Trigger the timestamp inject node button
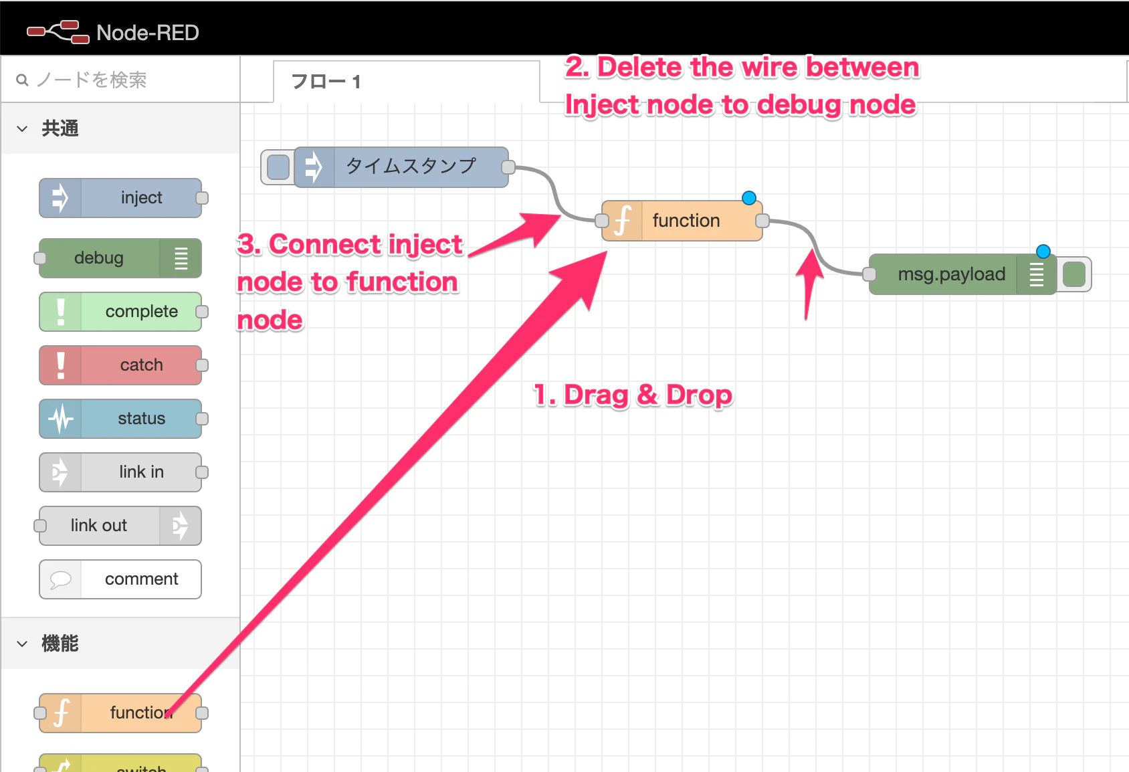 (x=278, y=167)
